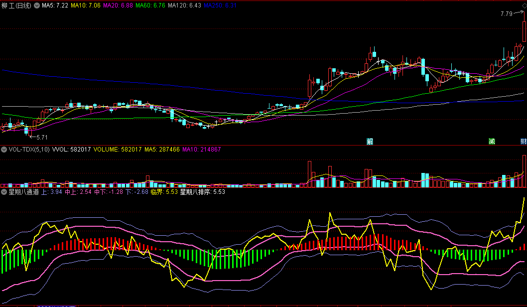The height and width of the screenshot is (307, 527).
Task: Select the 上: 3.94 channel value
Action: pyautogui.click(x=52, y=192)
